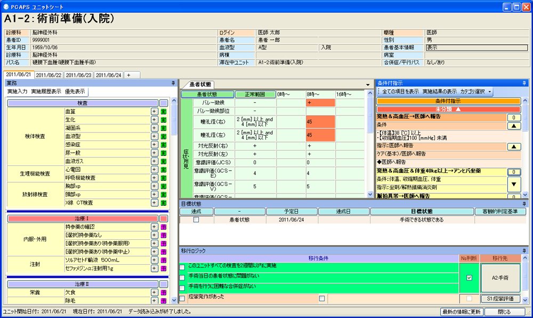Screen dimensions: 533x318
Task: Click the 最新の情報に更新 button
Action: [x=461, y=312]
